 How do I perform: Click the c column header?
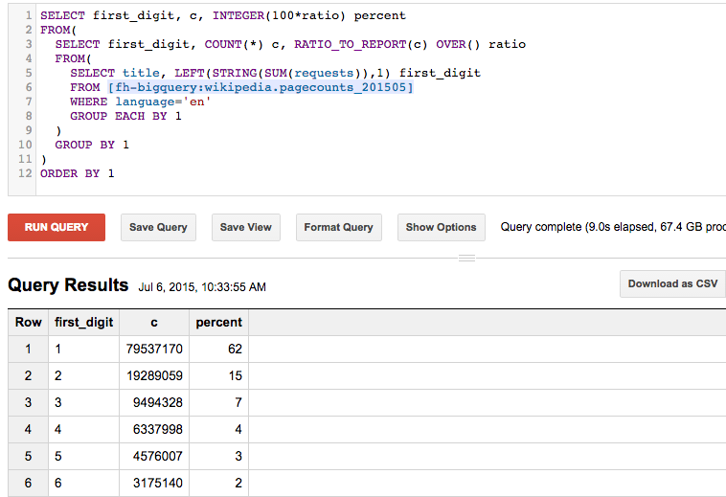tap(154, 322)
